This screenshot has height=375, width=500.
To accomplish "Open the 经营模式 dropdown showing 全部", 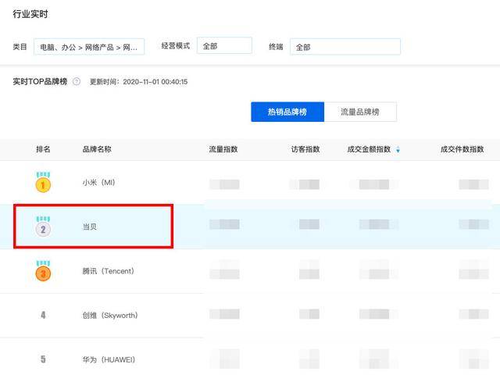I will pyautogui.click(x=224, y=45).
